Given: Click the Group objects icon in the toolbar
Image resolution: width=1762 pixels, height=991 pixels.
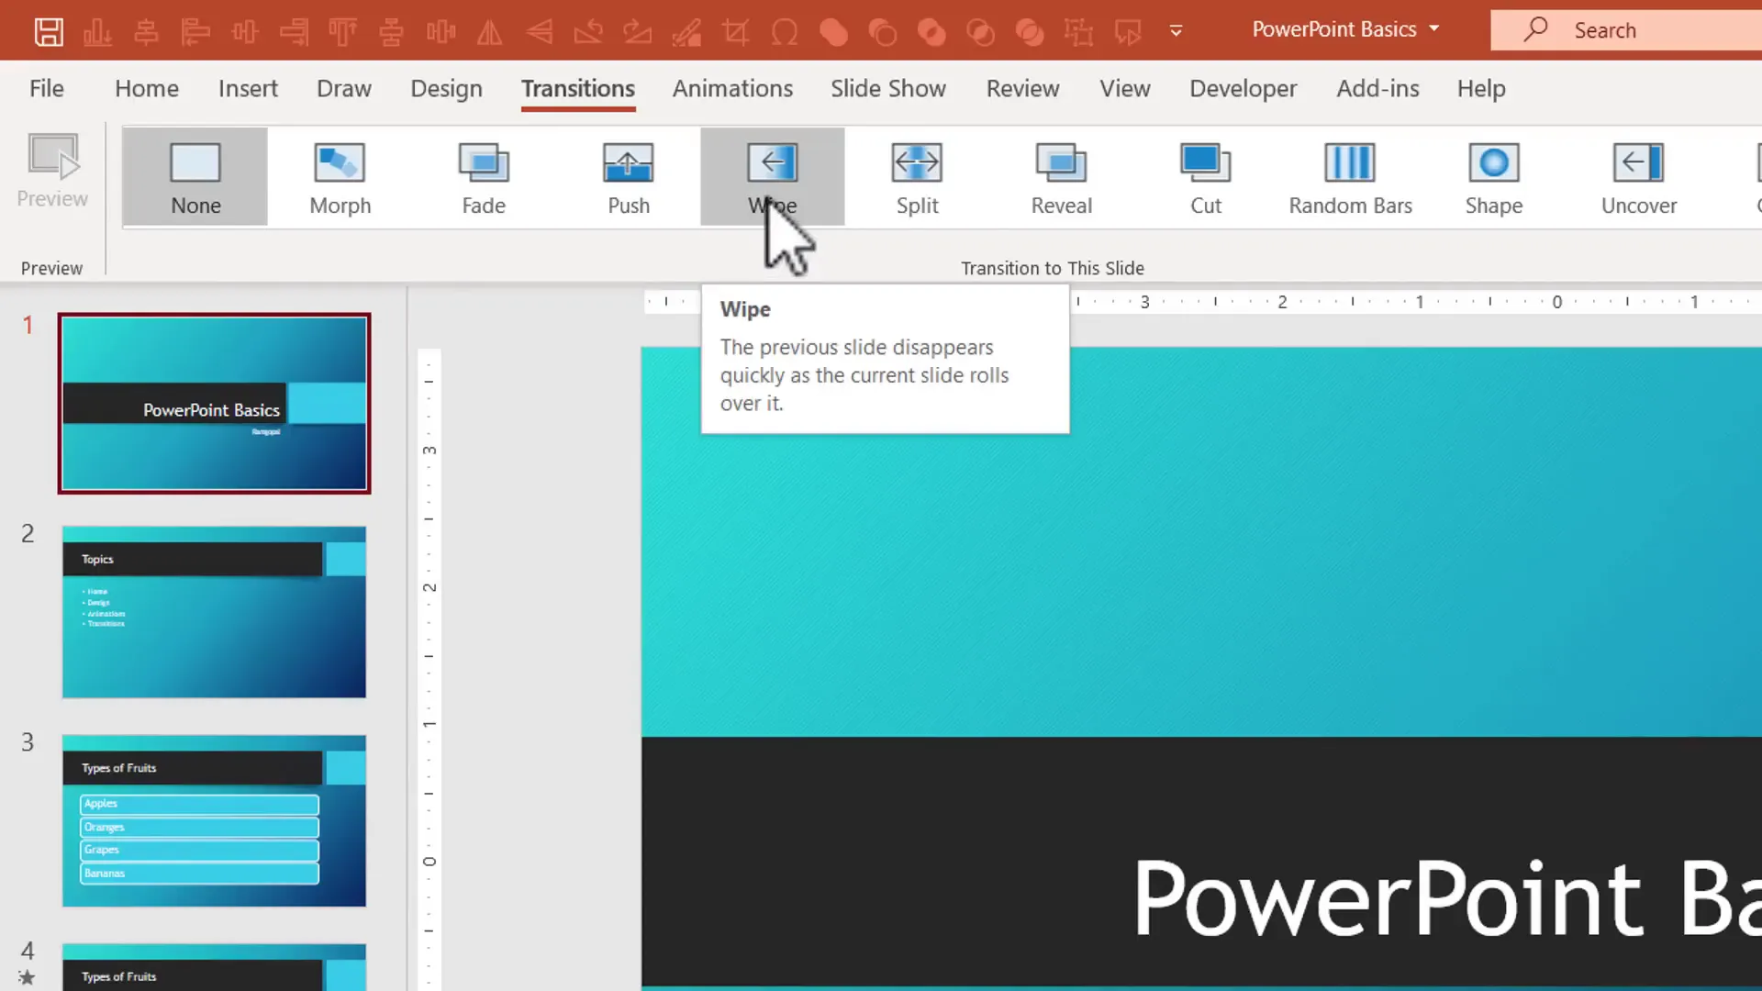Looking at the screenshot, I should (1078, 32).
